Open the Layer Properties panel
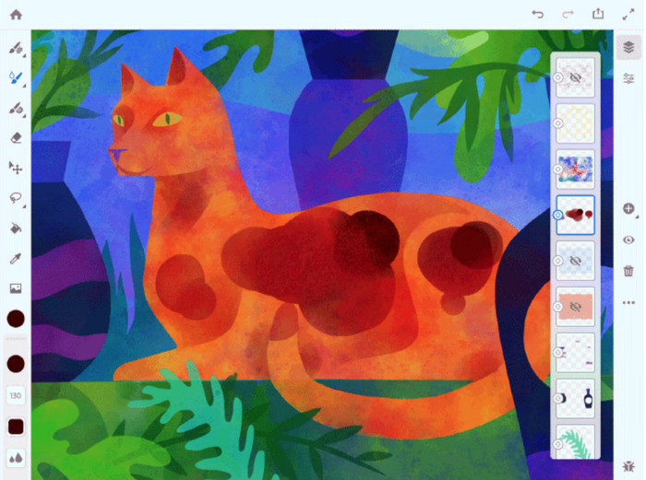The width and height of the screenshot is (646, 480). [628, 78]
